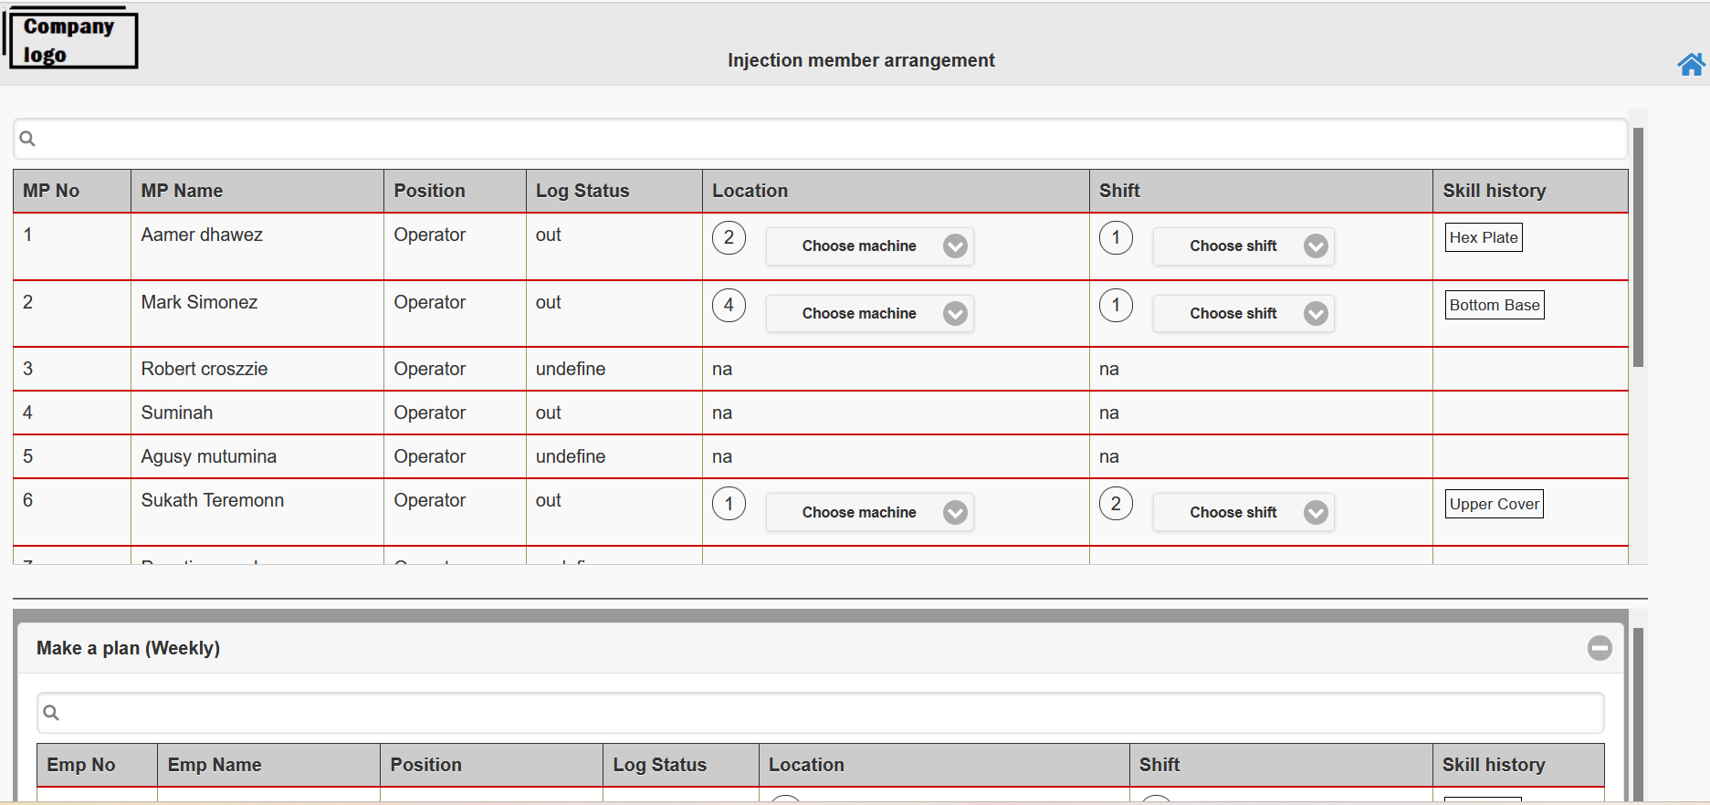Click the circled shift number for Aamer dhawez
The width and height of the screenshot is (1710, 805).
click(1116, 238)
